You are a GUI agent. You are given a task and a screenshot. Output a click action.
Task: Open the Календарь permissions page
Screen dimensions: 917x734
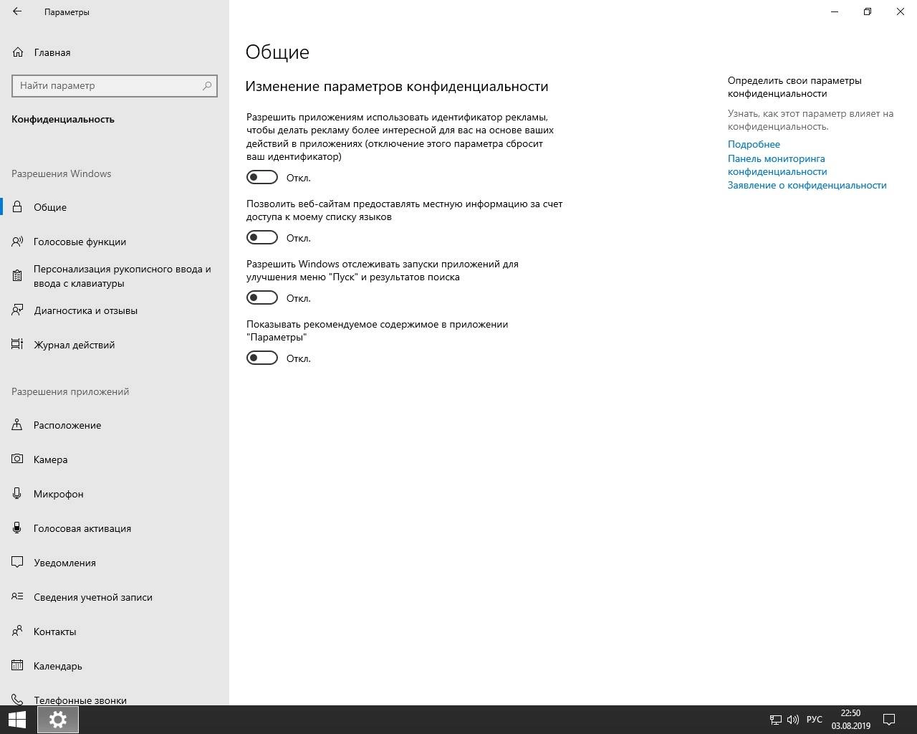(115, 666)
